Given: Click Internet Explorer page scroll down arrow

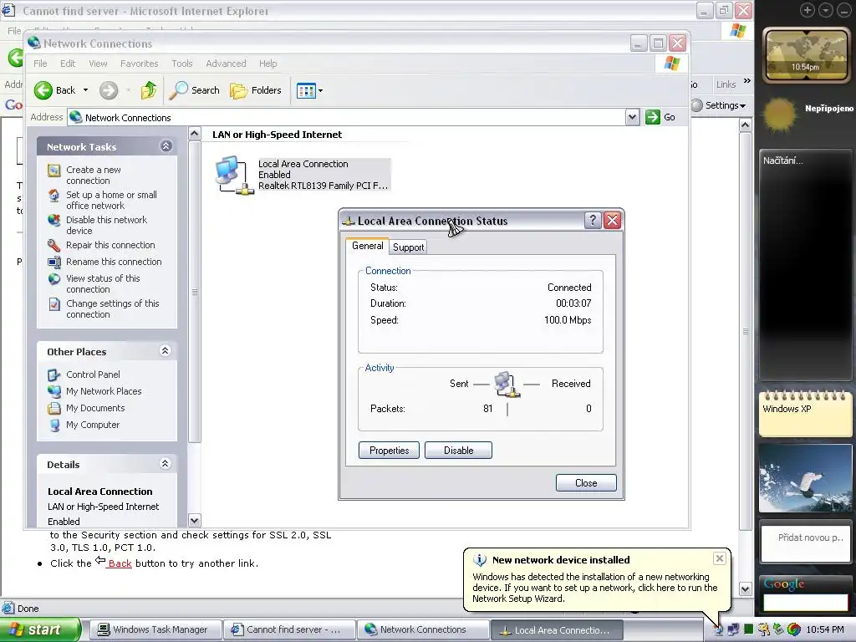Looking at the screenshot, I should [745, 589].
